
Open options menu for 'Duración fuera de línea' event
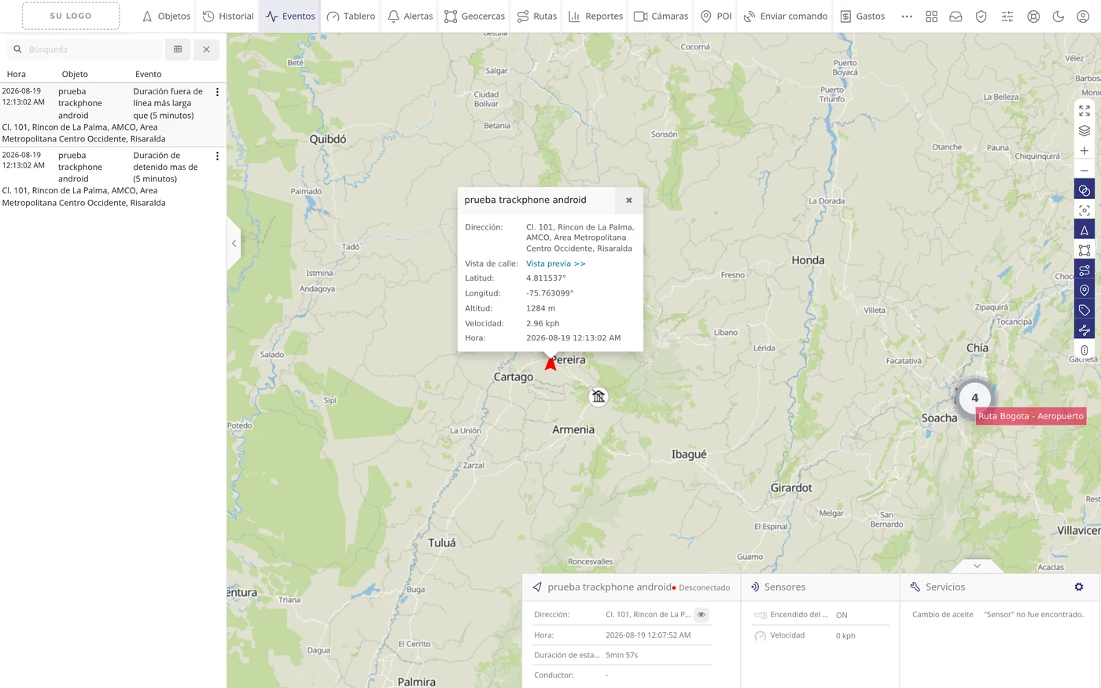tap(218, 92)
